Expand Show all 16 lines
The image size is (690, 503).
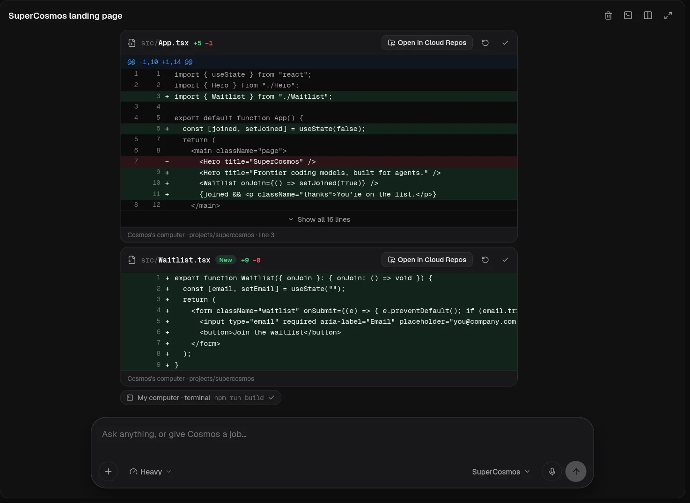319,219
